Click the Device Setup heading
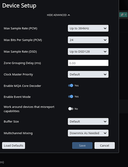The image size is (128, 167). click(19, 6)
